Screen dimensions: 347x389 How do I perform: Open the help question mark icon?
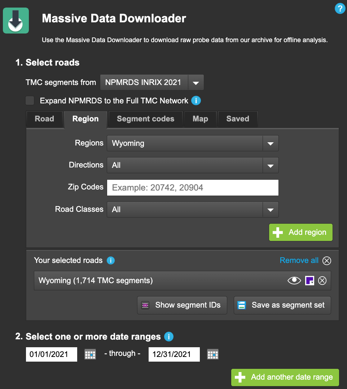pos(339,9)
